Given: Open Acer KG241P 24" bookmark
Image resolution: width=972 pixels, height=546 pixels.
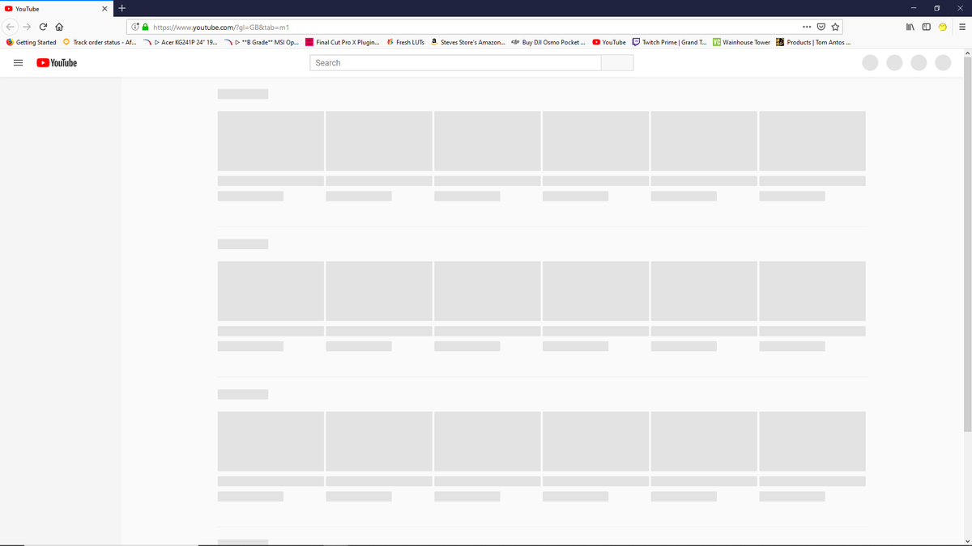Looking at the screenshot, I should pos(180,42).
